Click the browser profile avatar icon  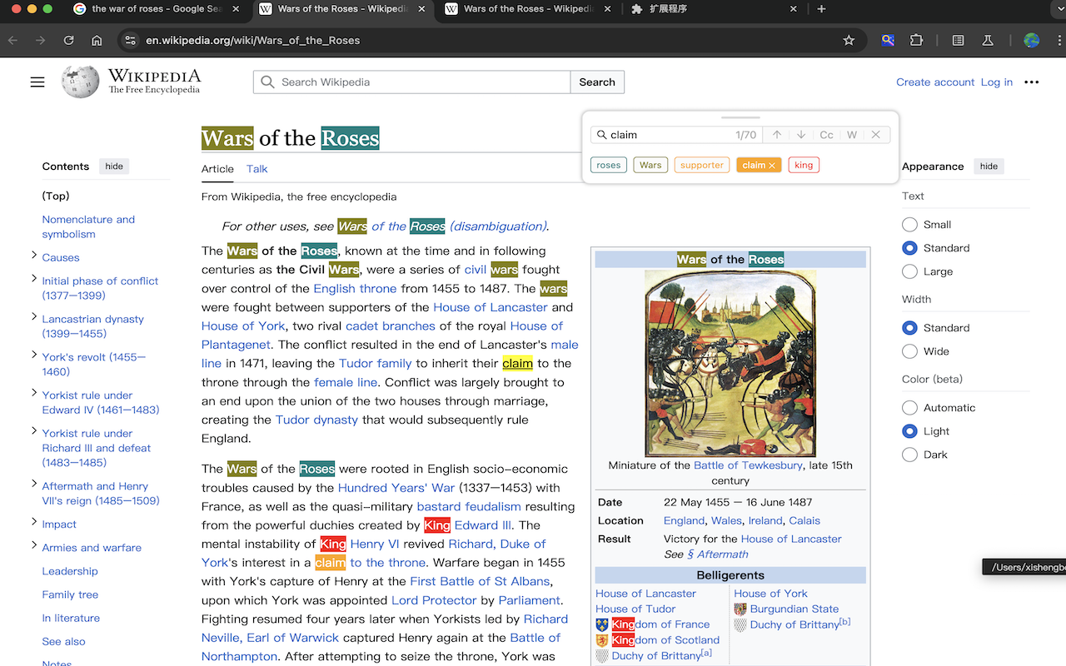point(1031,40)
